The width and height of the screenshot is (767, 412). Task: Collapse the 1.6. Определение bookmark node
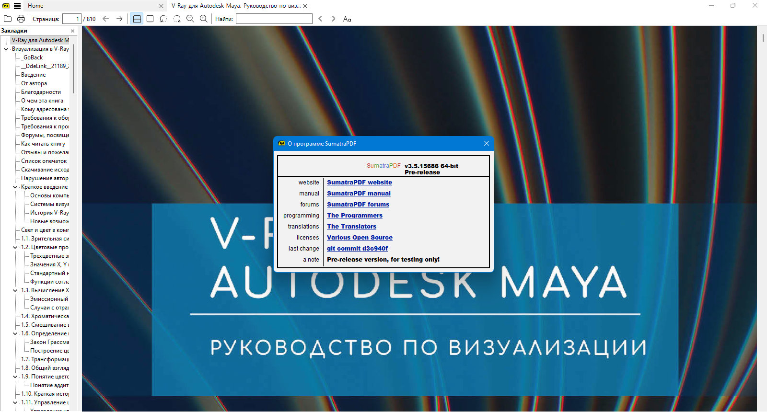15,333
